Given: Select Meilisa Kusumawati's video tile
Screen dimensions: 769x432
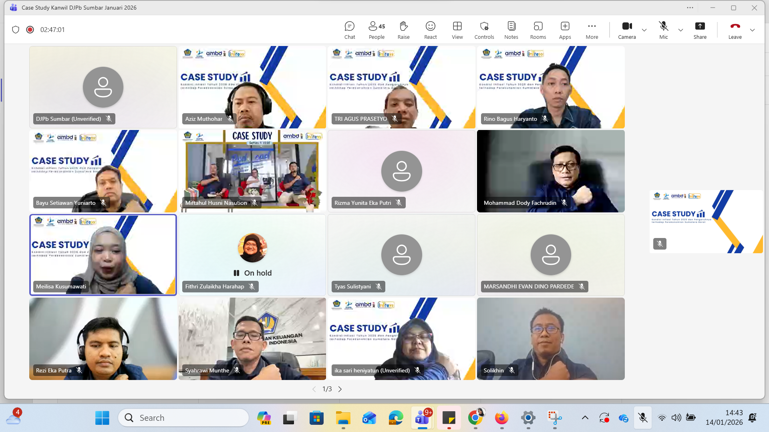Looking at the screenshot, I should pos(103,255).
